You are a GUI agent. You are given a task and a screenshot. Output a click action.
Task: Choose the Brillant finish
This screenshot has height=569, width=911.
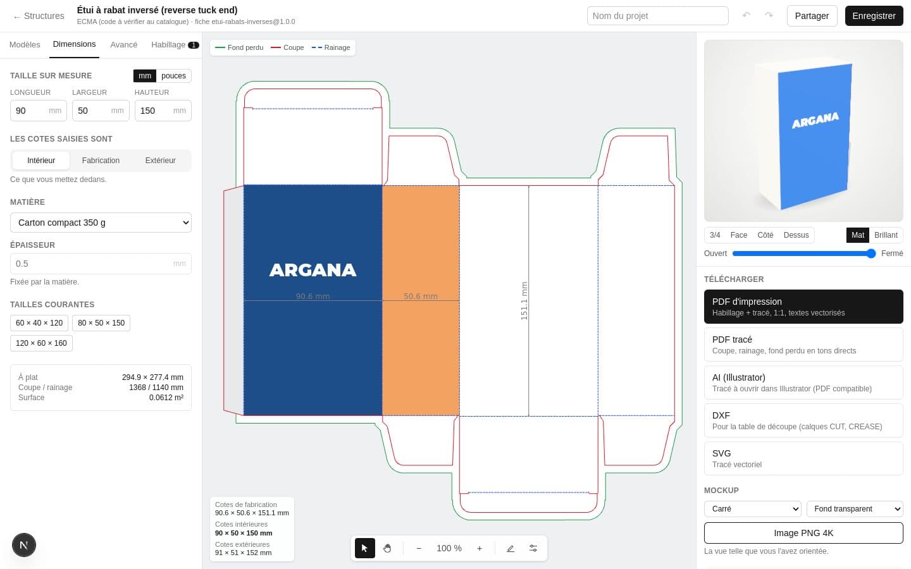pos(886,235)
